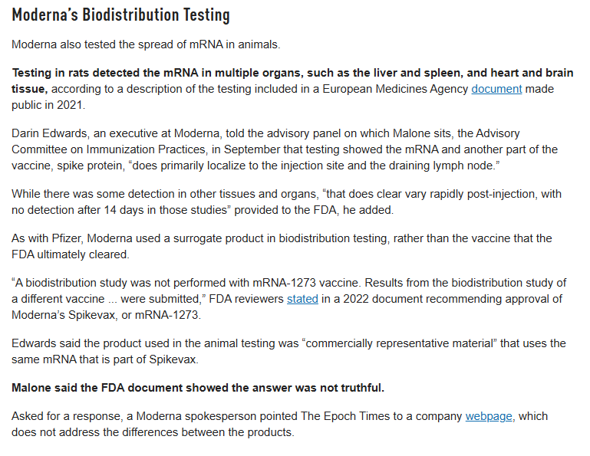Click the "Moderna's Biodistribution Testing" heading
Screen dimensions: 590x456
coord(120,15)
